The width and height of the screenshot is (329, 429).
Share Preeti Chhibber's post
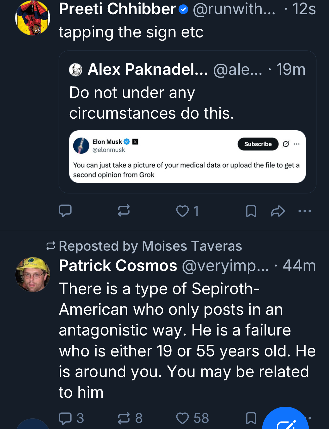278,211
